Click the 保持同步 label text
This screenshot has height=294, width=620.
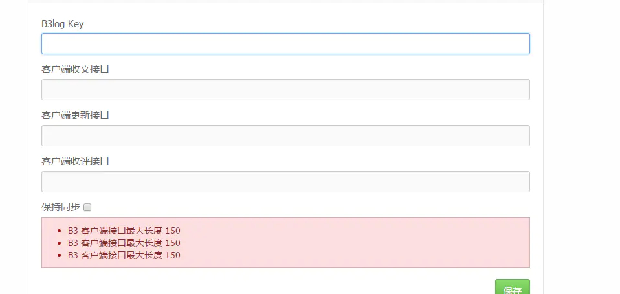click(61, 207)
